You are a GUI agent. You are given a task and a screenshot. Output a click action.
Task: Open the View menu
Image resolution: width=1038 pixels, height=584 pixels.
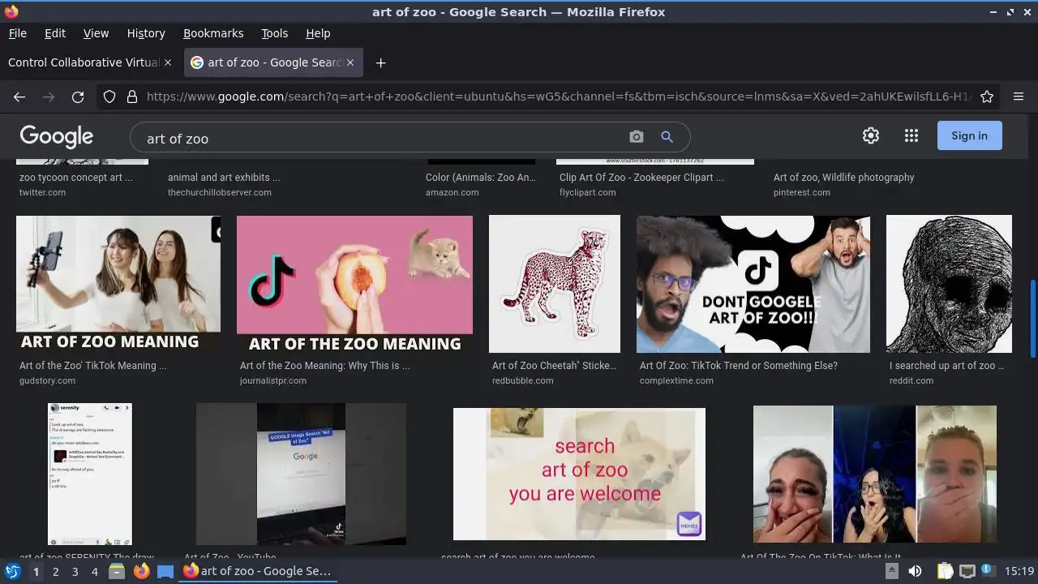tap(96, 33)
